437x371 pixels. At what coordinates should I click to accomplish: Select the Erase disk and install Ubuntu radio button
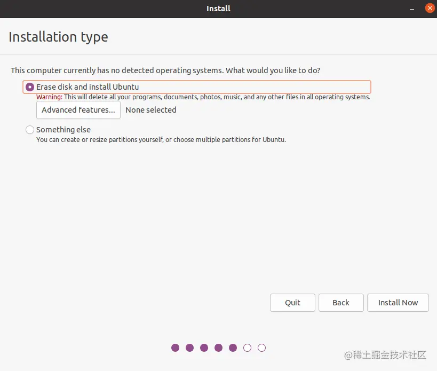click(30, 87)
